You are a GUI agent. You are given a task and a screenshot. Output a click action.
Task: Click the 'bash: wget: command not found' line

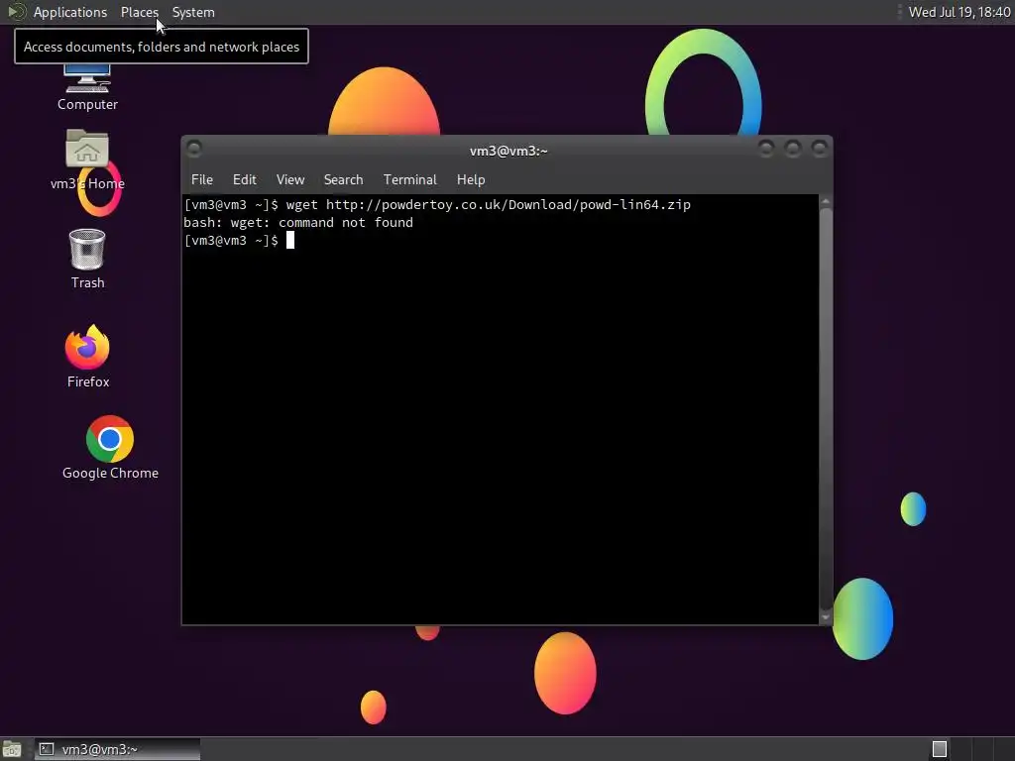point(297,223)
